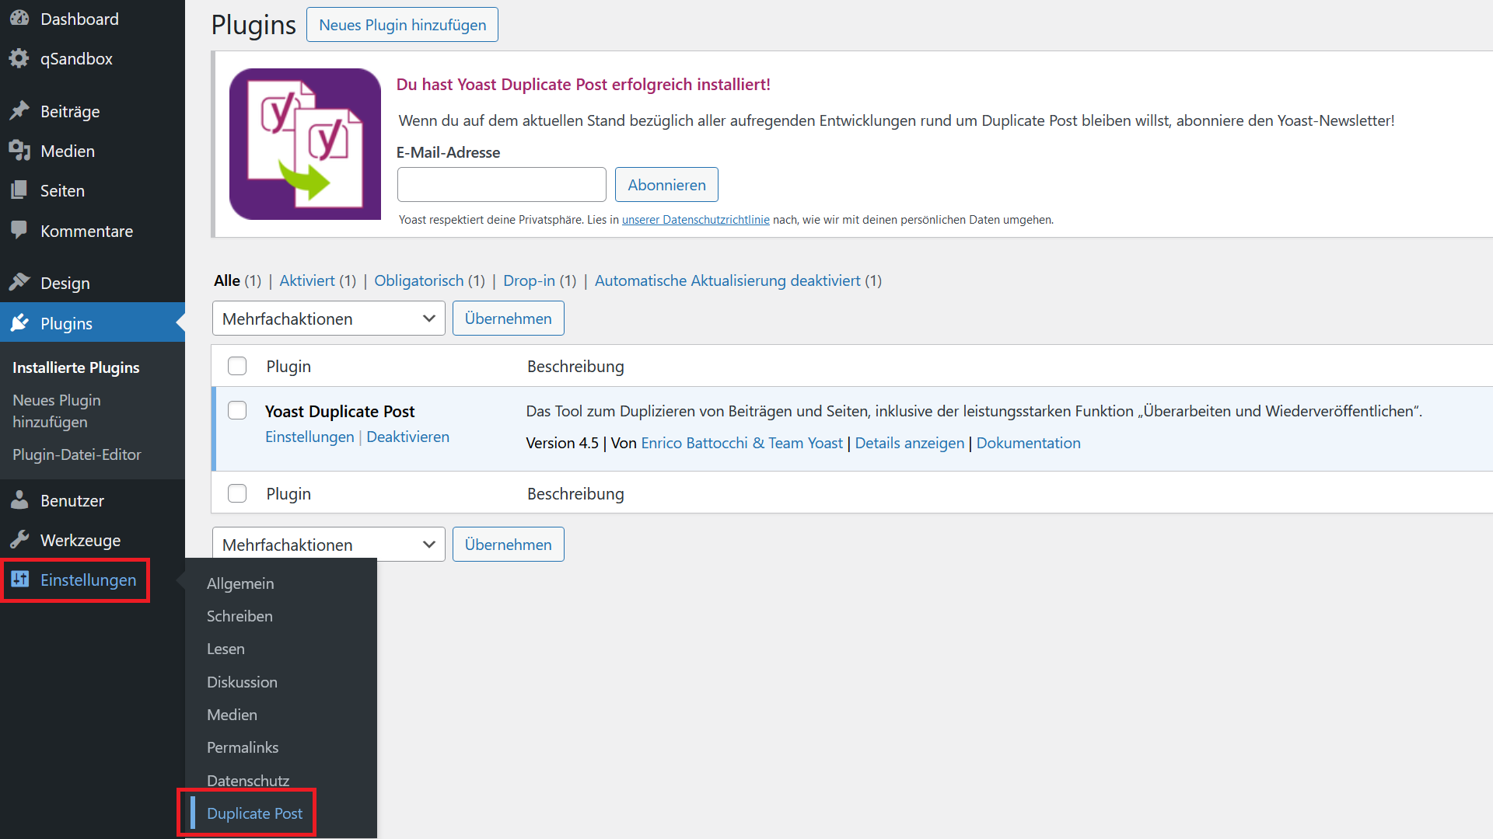Click the bottom Übernehmen button
The width and height of the screenshot is (1493, 839).
click(509, 545)
